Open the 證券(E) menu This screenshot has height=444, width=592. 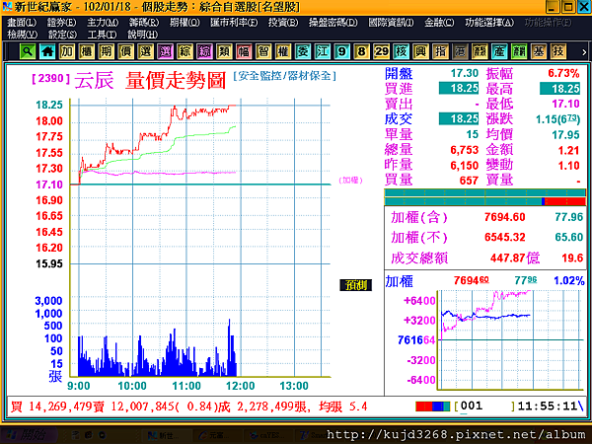point(61,23)
